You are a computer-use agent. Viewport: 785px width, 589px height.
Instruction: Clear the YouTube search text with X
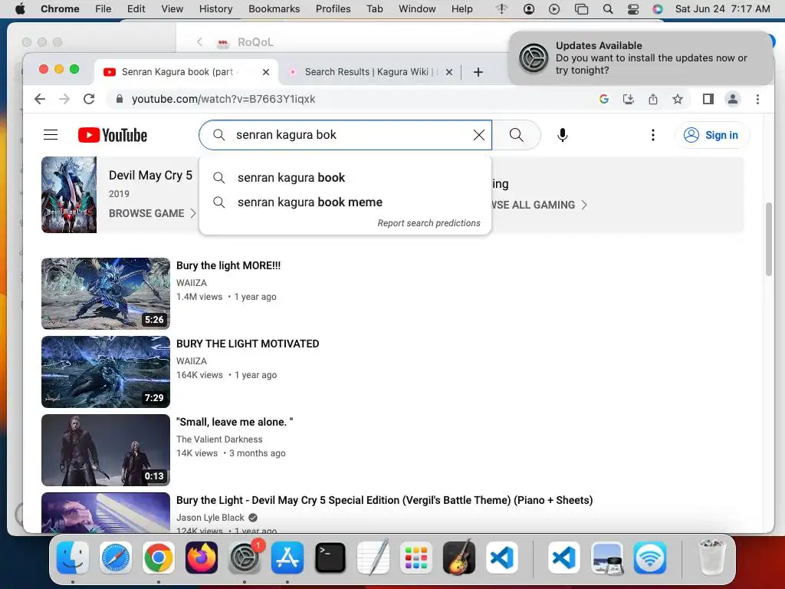coord(479,135)
